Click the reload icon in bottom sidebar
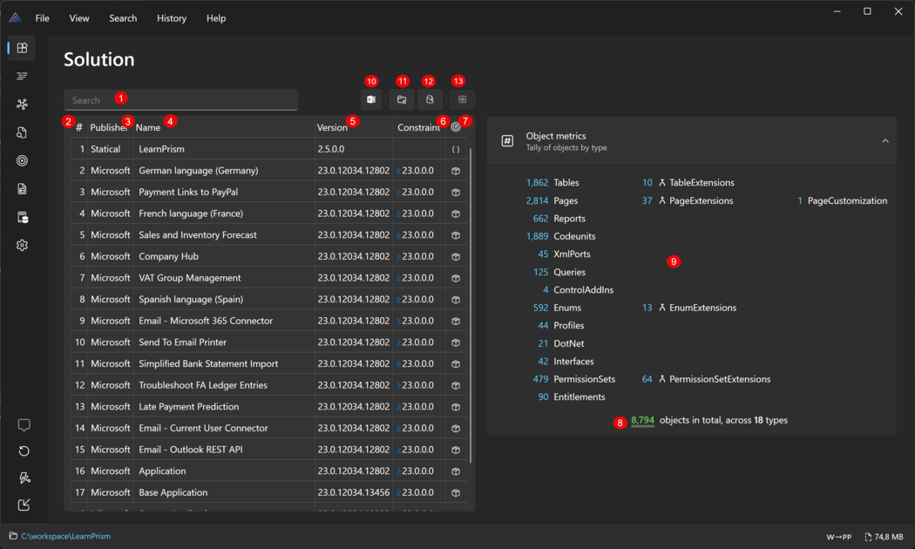This screenshot has height=549, width=915. click(24, 451)
